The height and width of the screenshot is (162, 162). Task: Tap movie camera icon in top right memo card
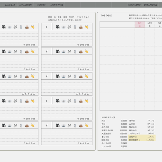pyautogui.click(x=58, y=27)
